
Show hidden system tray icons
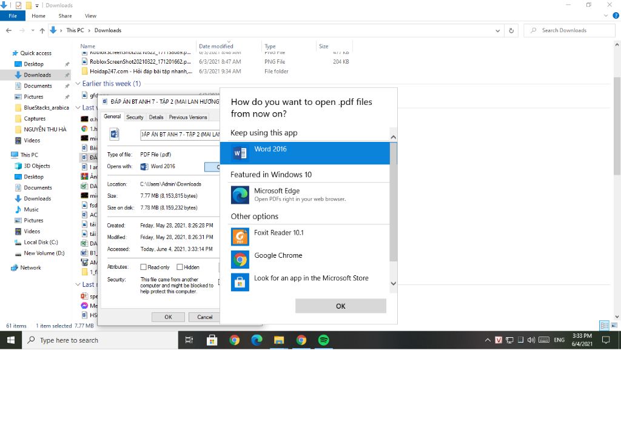click(x=488, y=340)
